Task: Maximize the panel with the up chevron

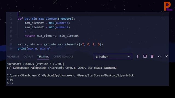Action: click(159, 56)
